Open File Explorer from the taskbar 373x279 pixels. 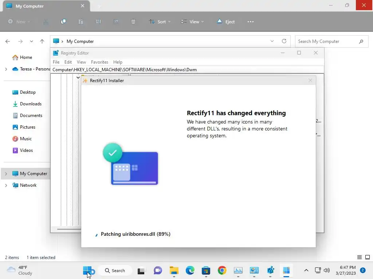174,270
